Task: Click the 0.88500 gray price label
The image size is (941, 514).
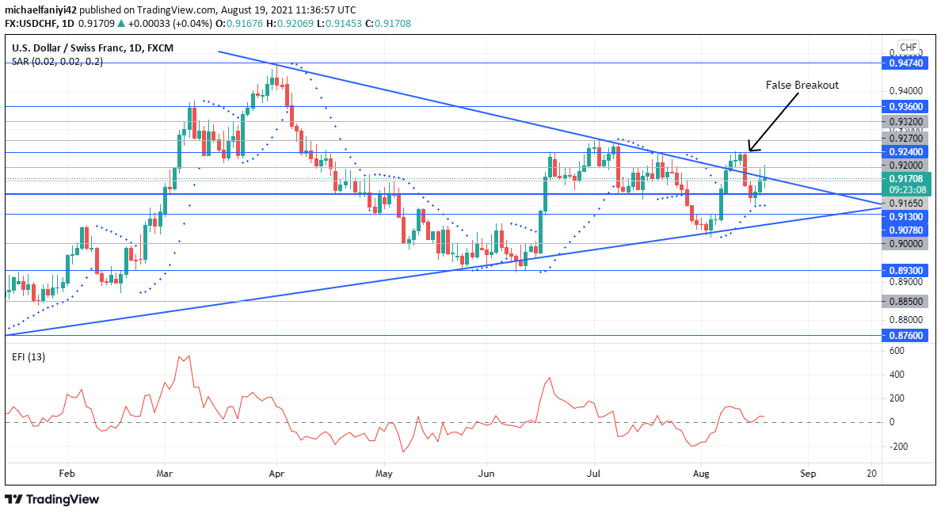Action: click(905, 303)
